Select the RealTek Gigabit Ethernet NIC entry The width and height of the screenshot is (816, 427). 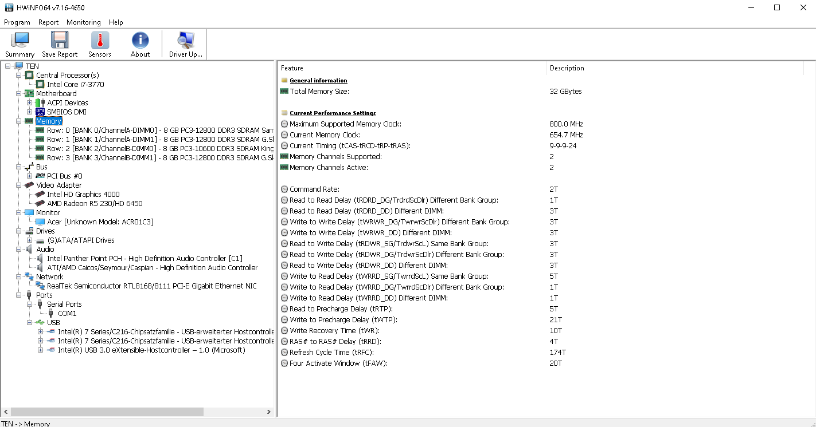tap(151, 286)
